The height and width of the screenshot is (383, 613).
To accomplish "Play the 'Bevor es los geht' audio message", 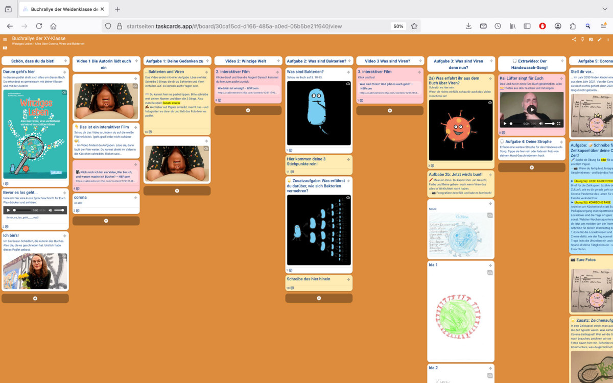I will pyautogui.click(x=9, y=210).
